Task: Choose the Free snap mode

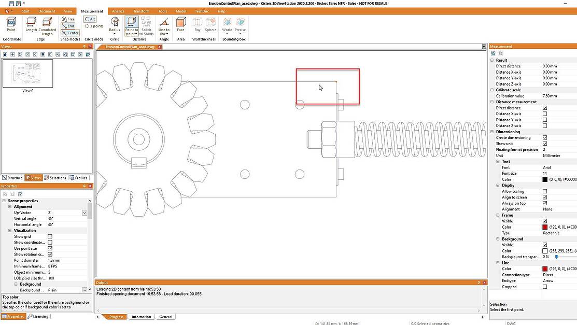Action: 68,19
